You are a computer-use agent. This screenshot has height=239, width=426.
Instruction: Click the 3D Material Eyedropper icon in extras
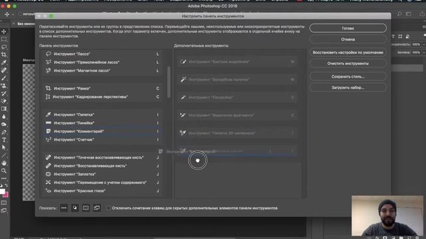click(183, 133)
